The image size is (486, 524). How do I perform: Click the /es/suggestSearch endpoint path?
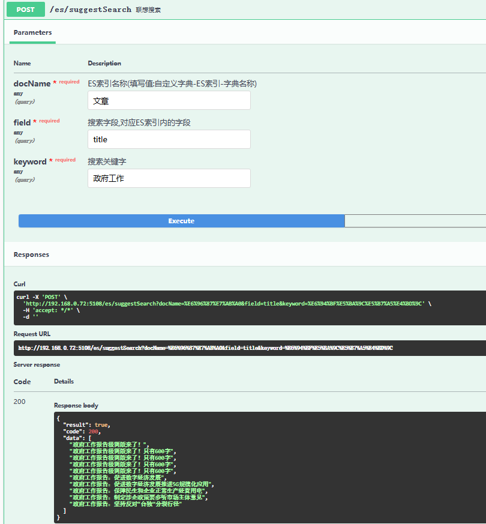[90, 10]
